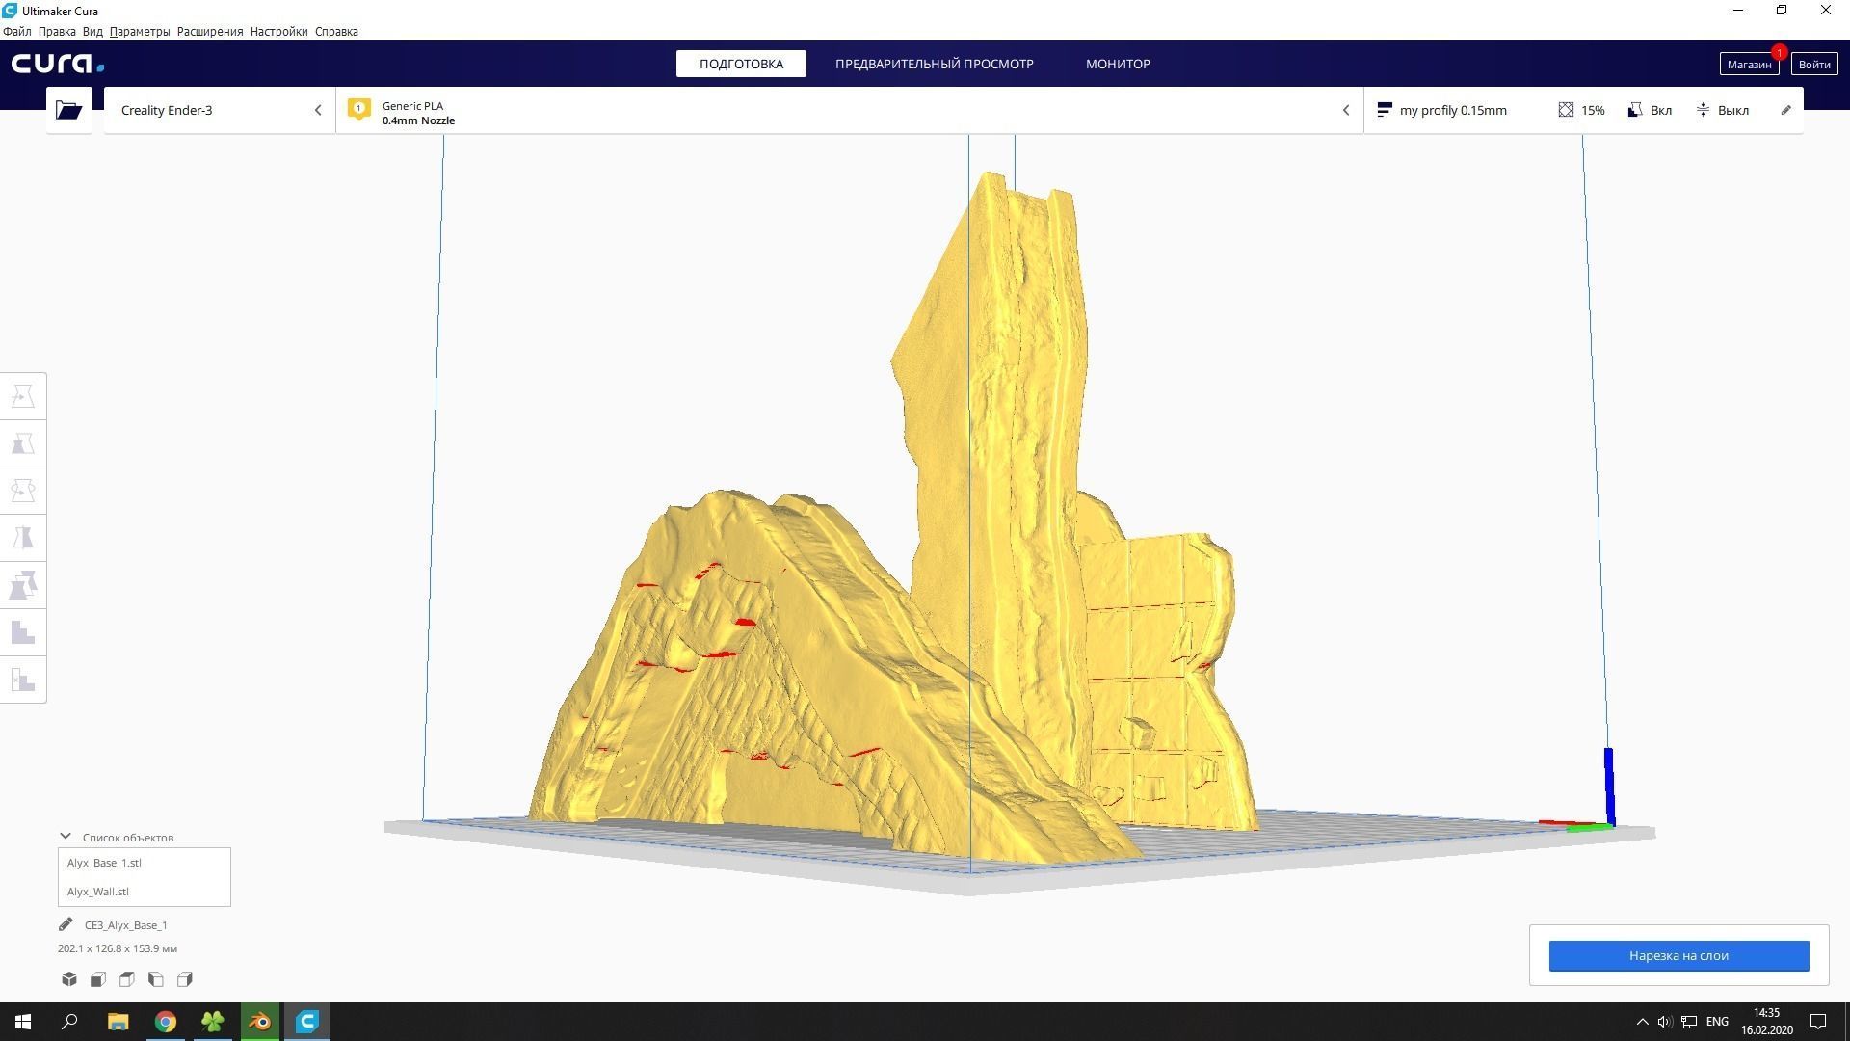Switch to front view cube icon
The image size is (1850, 1041).
coord(98,979)
